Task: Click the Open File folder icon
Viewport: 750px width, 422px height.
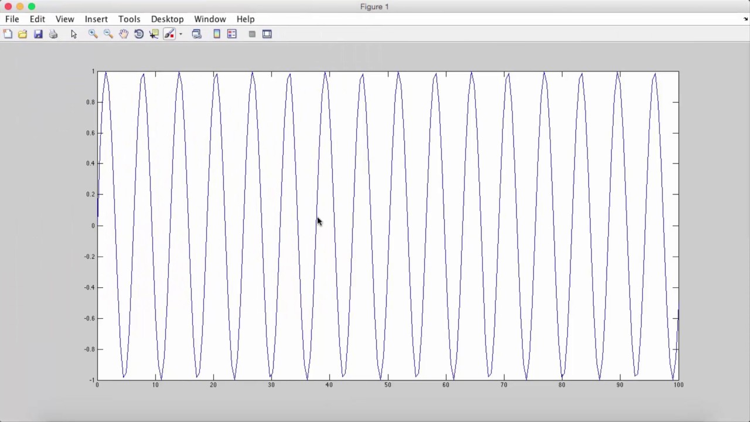Action: [x=22, y=34]
